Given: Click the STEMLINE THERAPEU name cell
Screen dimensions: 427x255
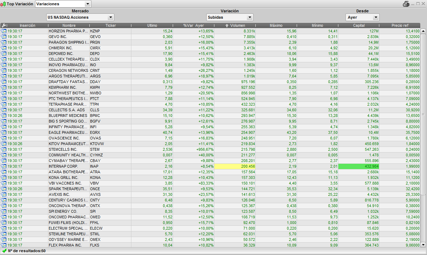Looking at the screenshot, I should point(69,234).
